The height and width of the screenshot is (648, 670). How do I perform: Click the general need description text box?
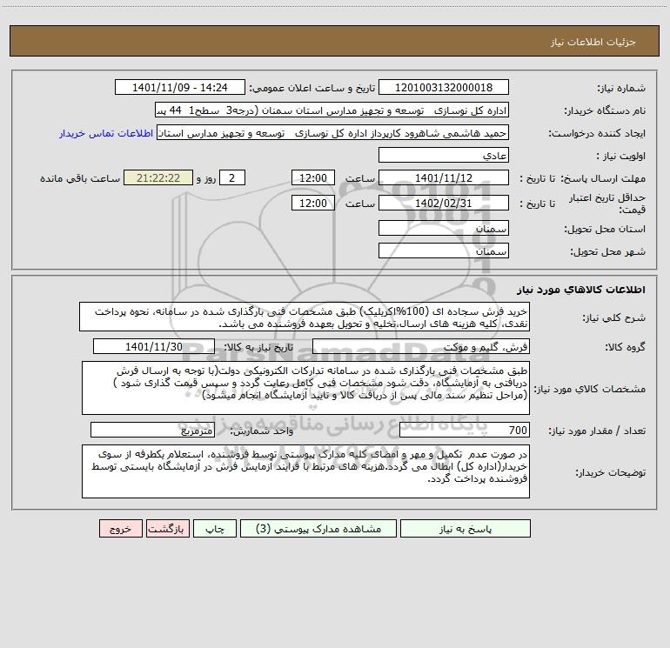(305, 317)
